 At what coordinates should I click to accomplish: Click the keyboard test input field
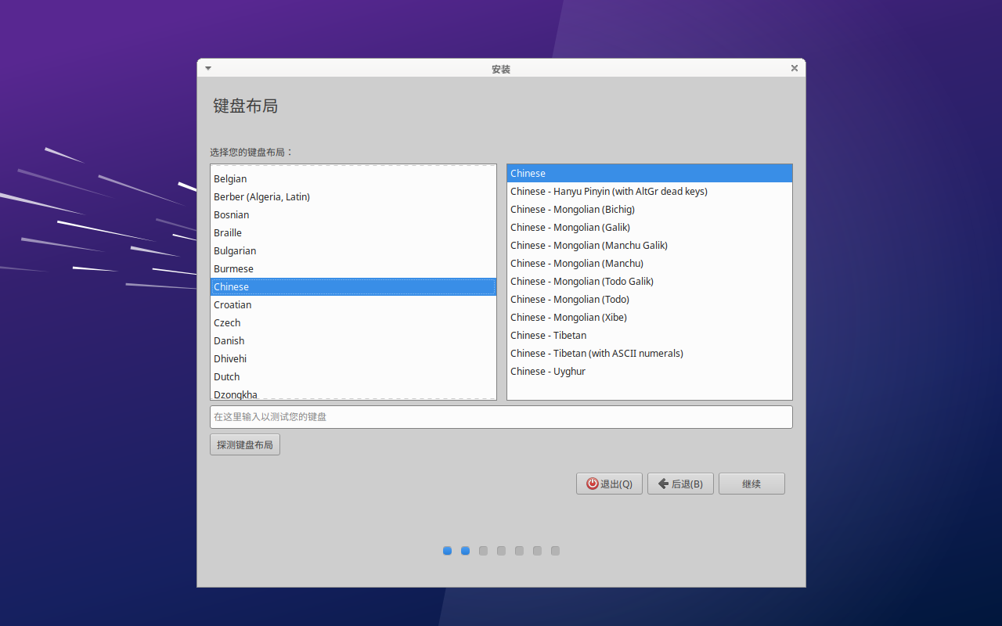[501, 417]
